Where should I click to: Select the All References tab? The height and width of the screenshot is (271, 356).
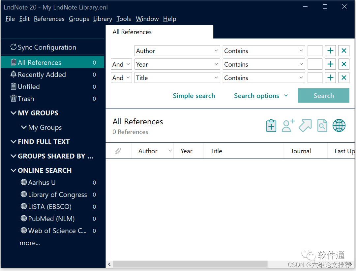(x=160, y=32)
